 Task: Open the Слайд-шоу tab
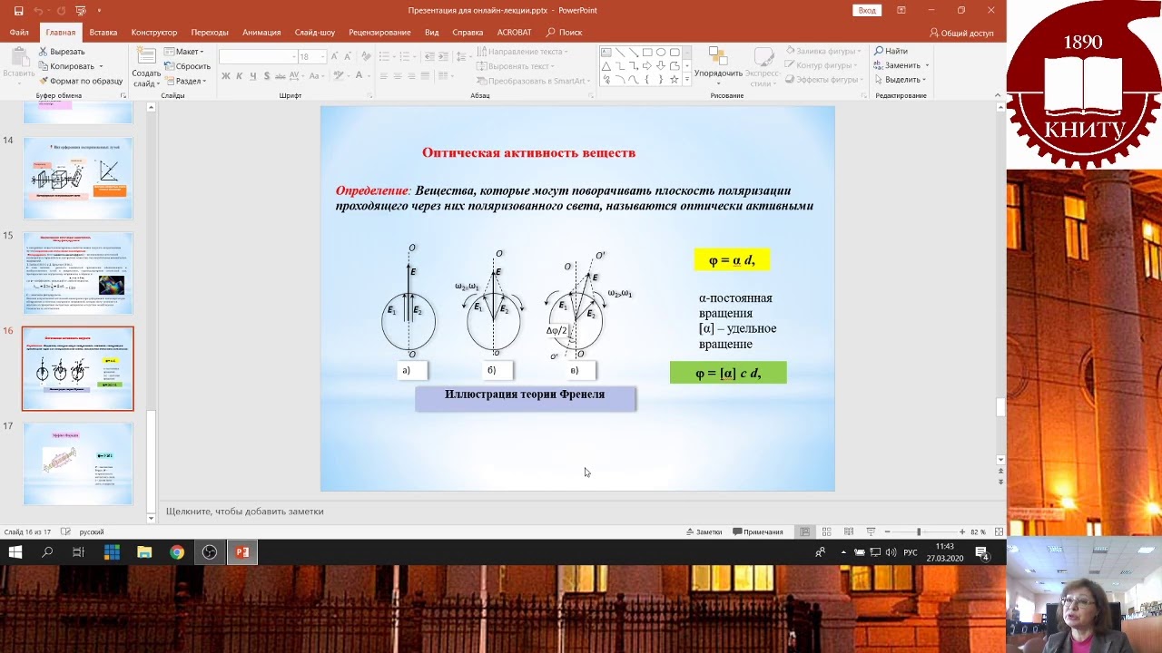pyautogui.click(x=315, y=33)
